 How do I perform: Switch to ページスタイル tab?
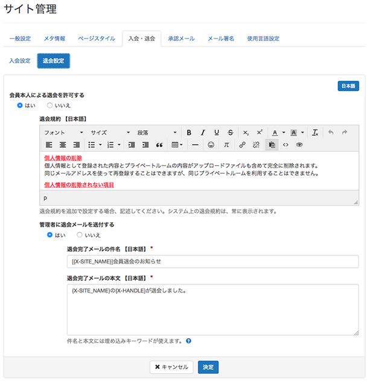97,39
